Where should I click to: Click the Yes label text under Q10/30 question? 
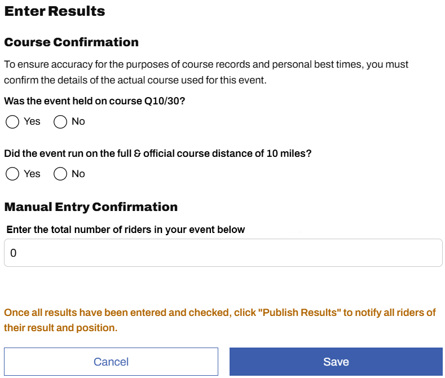tap(32, 121)
